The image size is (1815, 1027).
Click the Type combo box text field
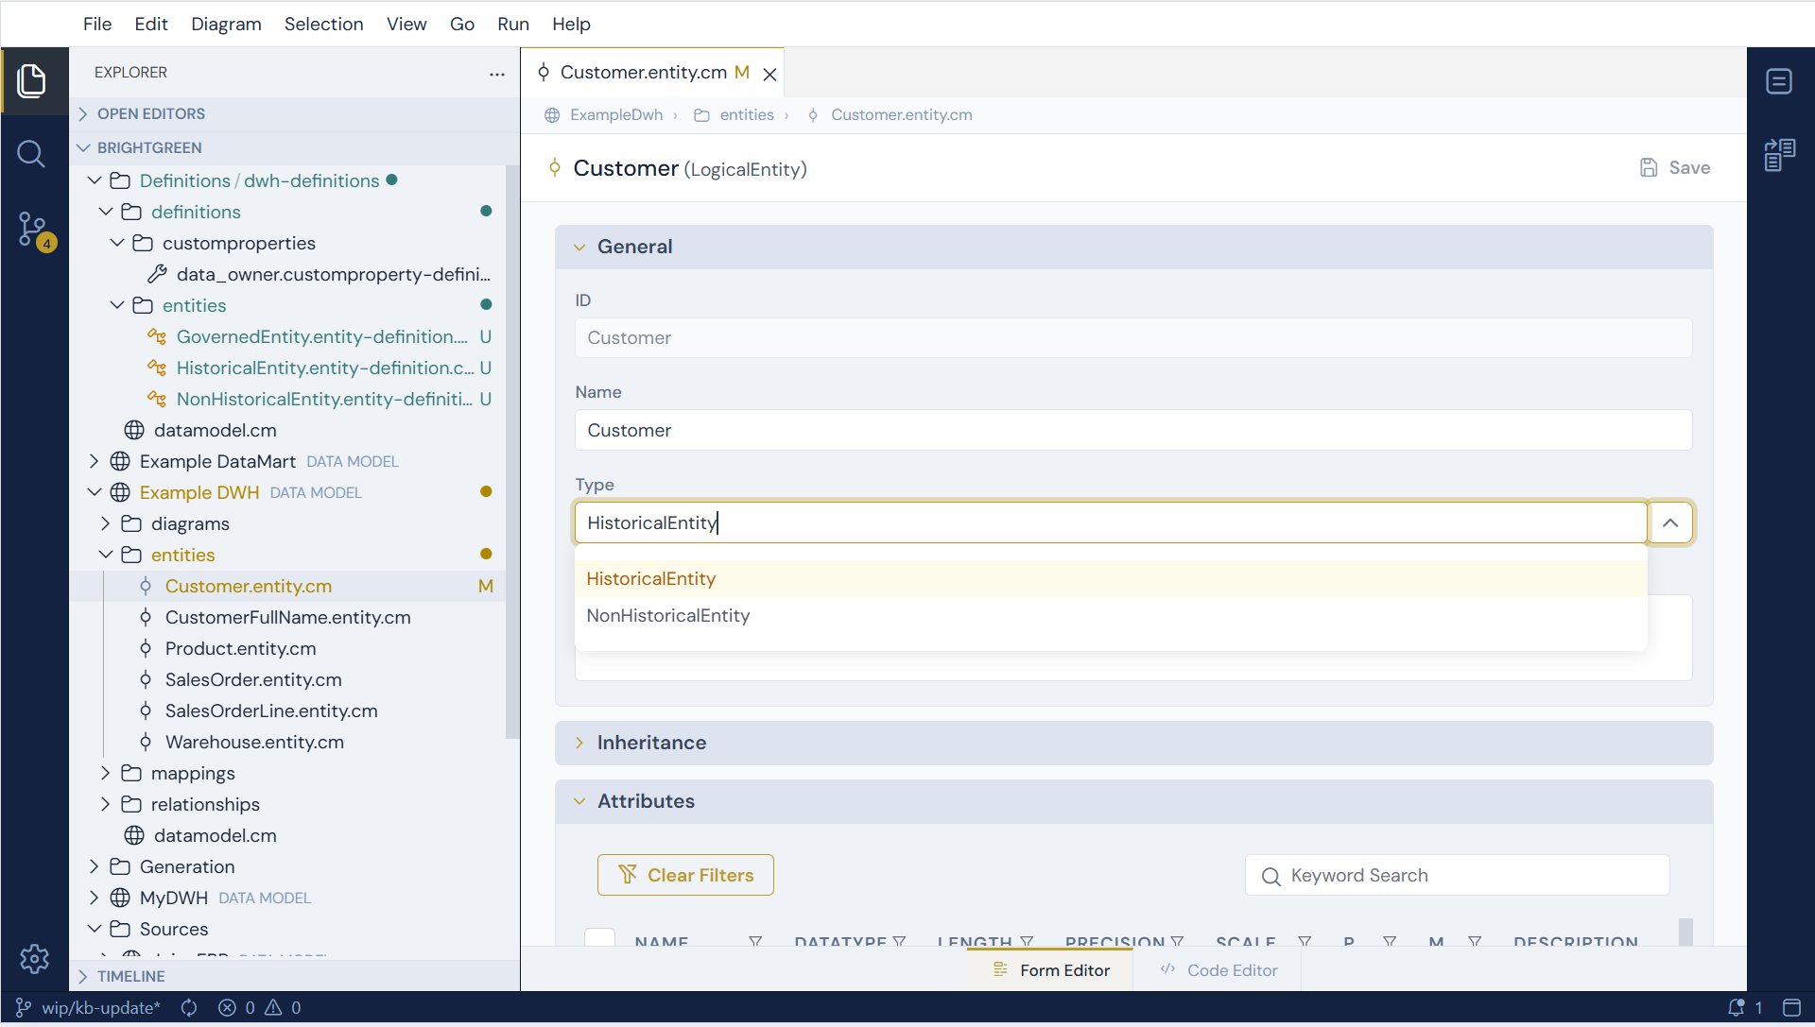click(x=1111, y=523)
